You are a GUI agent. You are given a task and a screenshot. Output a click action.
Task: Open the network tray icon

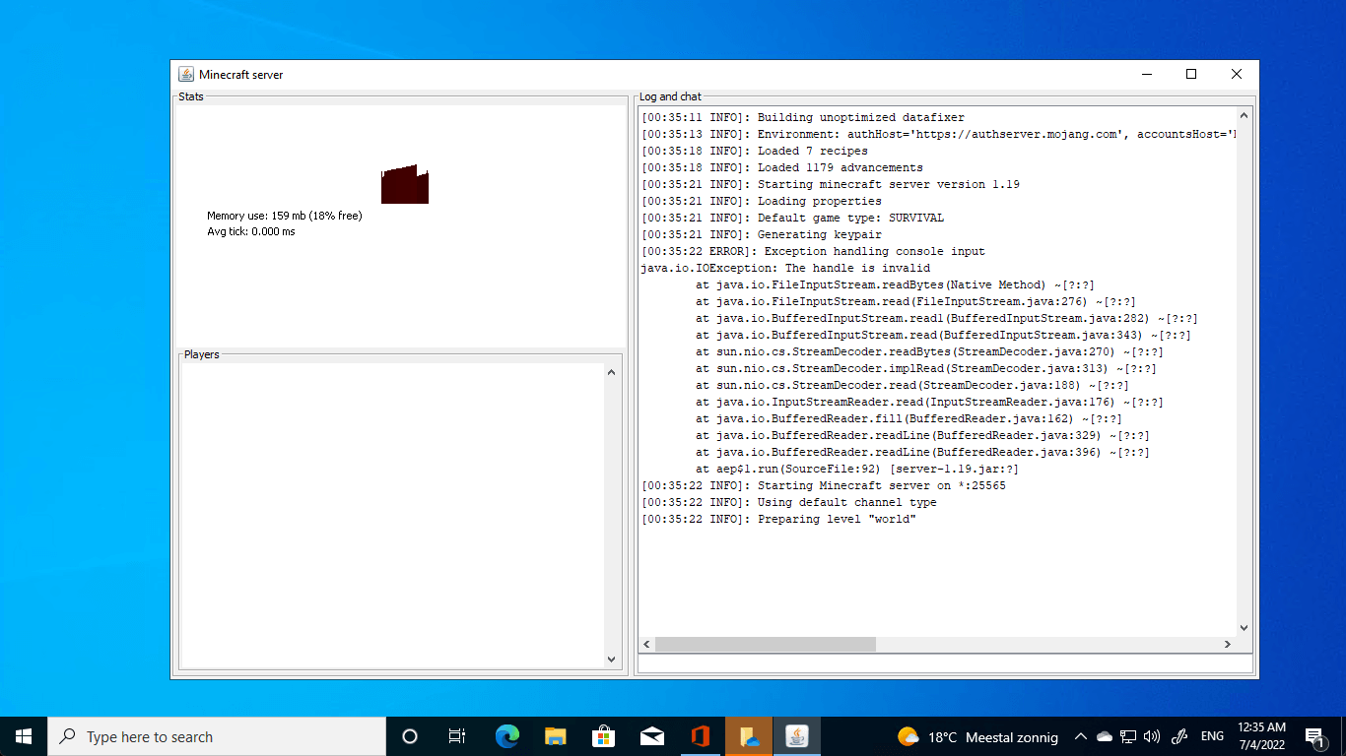[x=1128, y=736]
